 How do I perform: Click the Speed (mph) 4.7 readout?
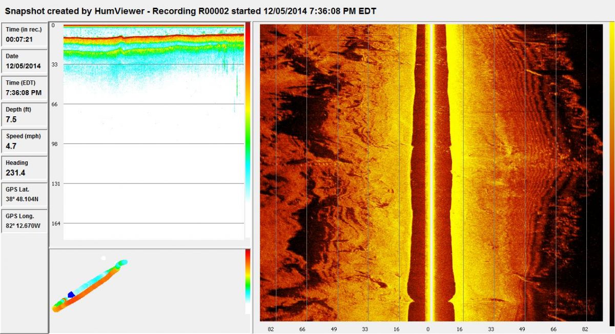click(24, 141)
